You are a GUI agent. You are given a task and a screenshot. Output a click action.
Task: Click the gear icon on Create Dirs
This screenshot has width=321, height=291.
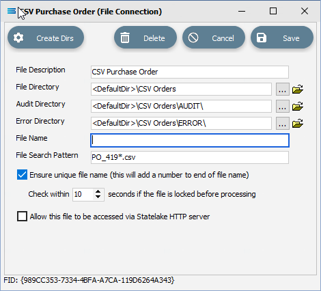click(18, 38)
